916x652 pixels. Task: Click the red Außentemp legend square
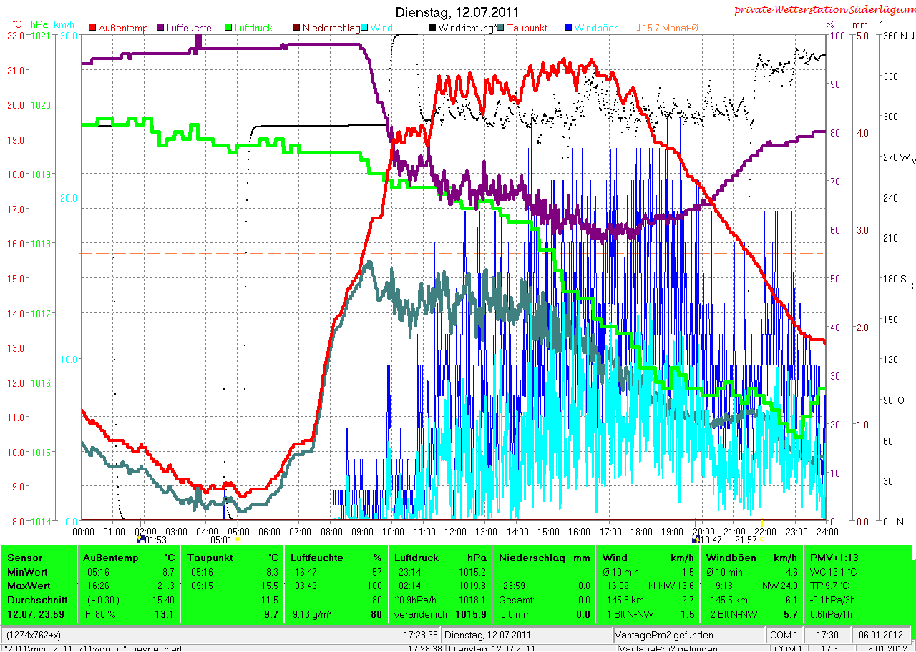[93, 28]
